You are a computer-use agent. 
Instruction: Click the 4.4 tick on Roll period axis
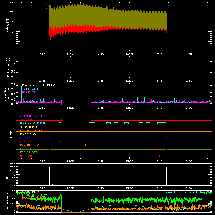click(13, 58)
